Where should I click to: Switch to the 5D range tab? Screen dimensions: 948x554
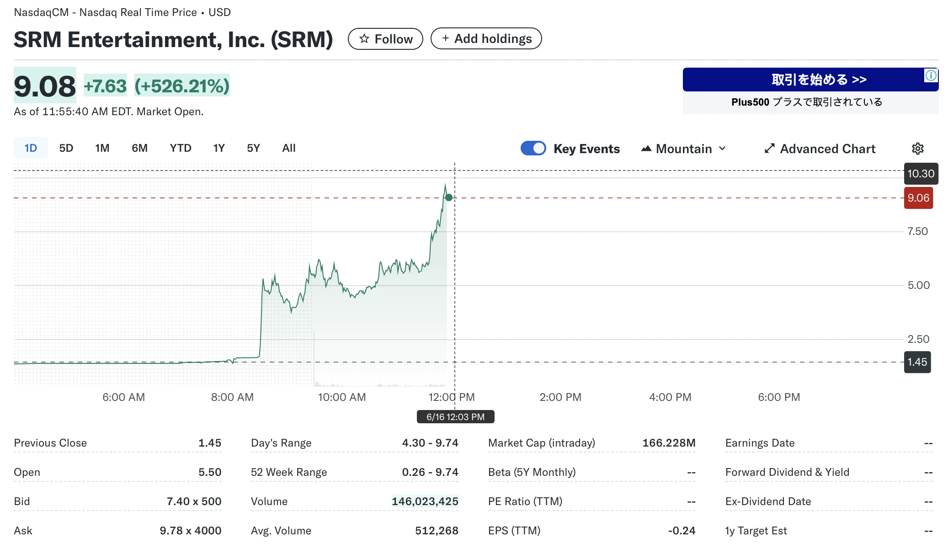pos(66,148)
